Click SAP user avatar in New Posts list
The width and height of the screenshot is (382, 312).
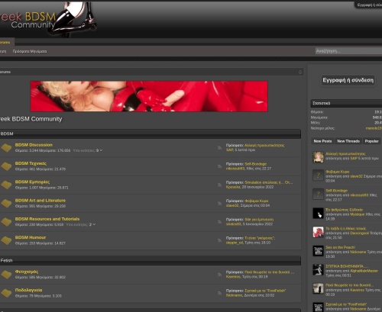318,157
